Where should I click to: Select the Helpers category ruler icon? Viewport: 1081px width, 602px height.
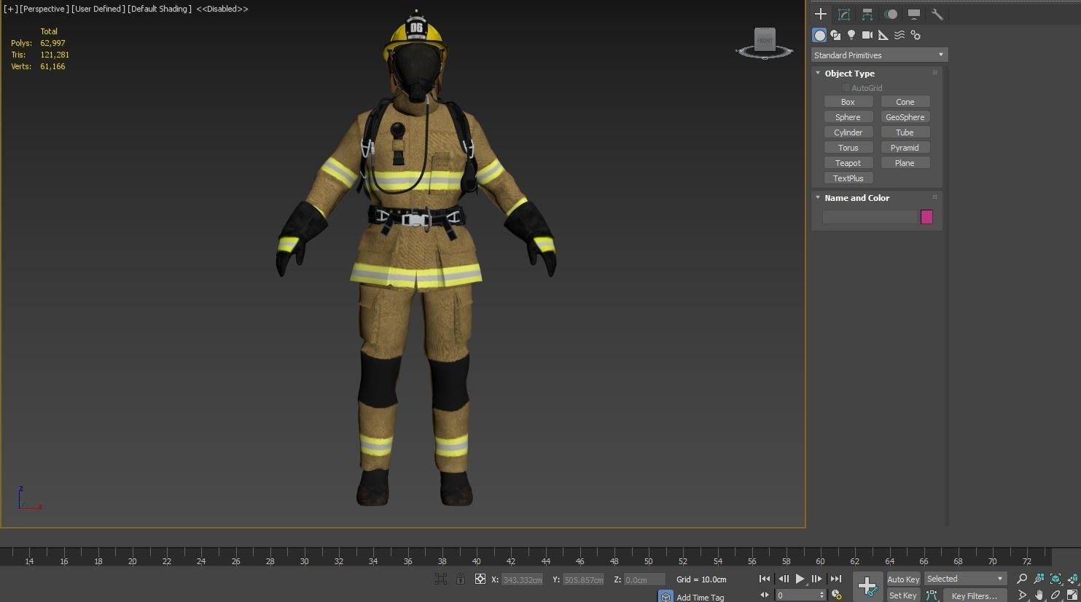[883, 35]
